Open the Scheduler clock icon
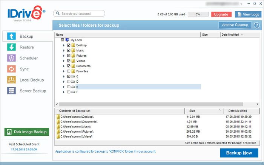The image size is (264, 165). click(x=12, y=58)
